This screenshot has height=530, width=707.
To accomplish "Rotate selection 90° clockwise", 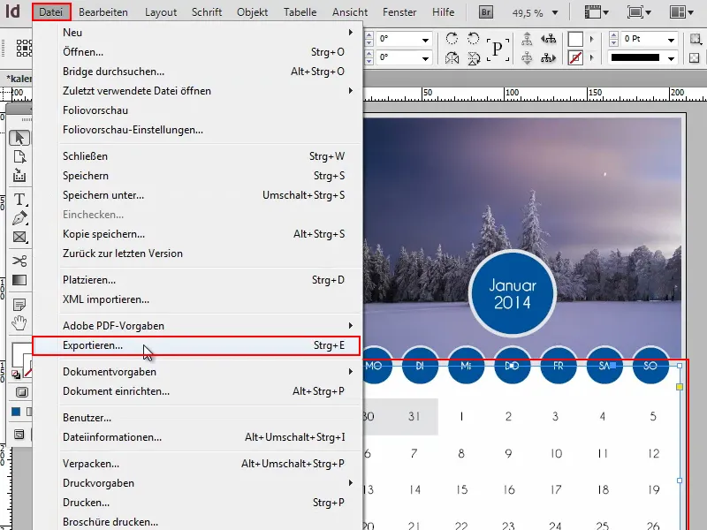I will (452, 38).
